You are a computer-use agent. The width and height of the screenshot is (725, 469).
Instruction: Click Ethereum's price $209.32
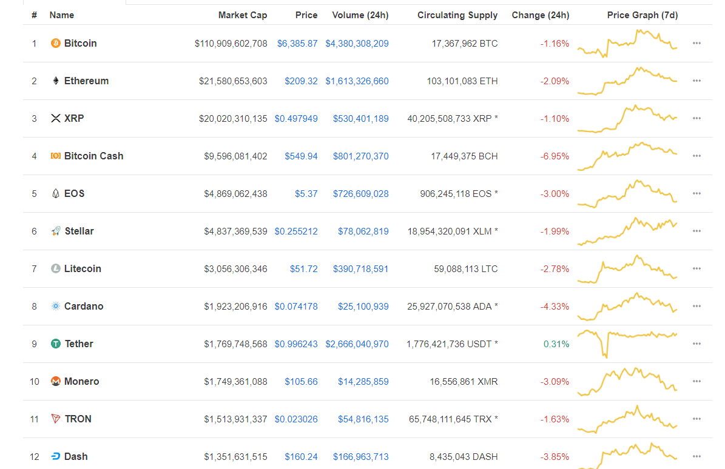coord(301,81)
